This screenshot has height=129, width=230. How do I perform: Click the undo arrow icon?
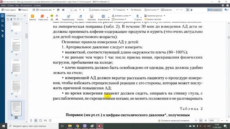pos(177,10)
